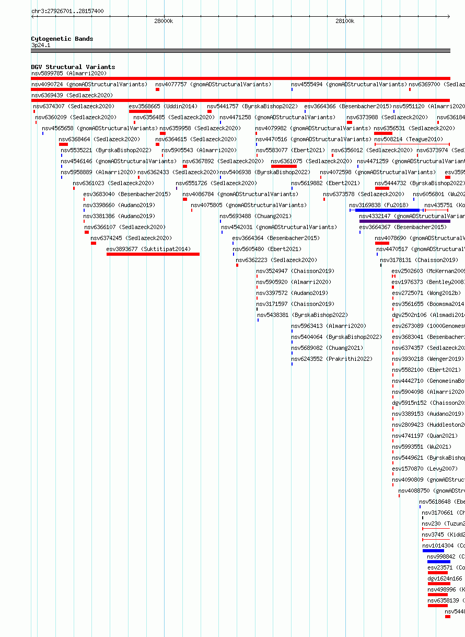Click the Cytogenetic Bands track title
Image resolution: width=465 pixels, height=637 pixels.
pos(62,39)
